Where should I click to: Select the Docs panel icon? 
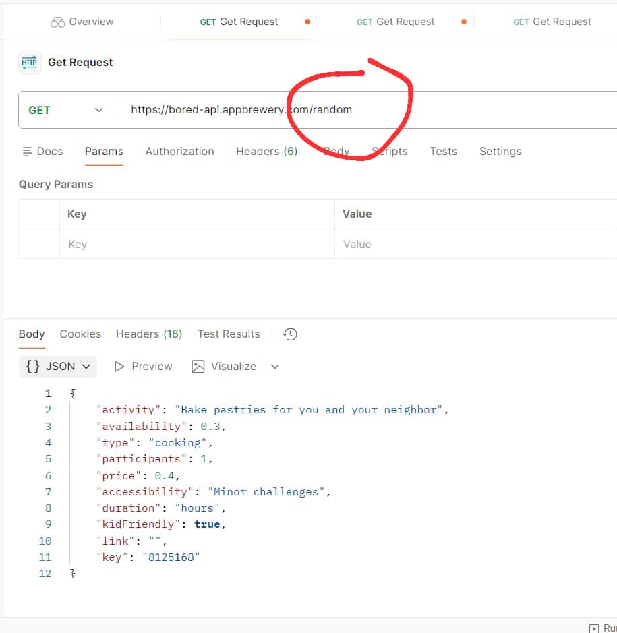click(27, 151)
